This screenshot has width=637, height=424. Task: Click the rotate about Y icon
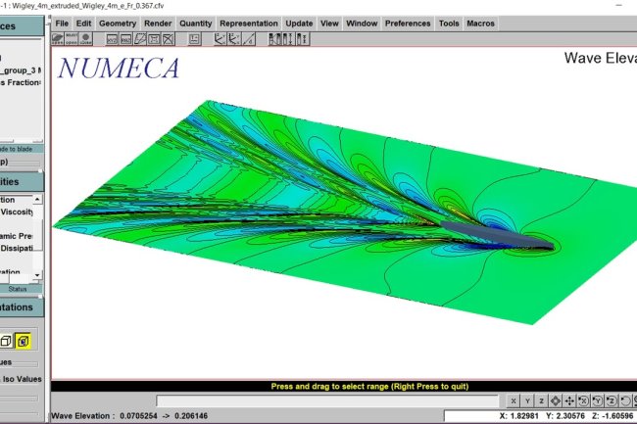598,400
